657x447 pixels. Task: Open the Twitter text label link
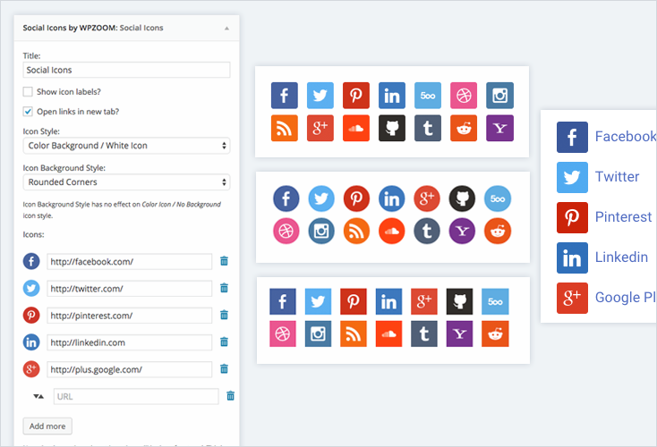618,177
